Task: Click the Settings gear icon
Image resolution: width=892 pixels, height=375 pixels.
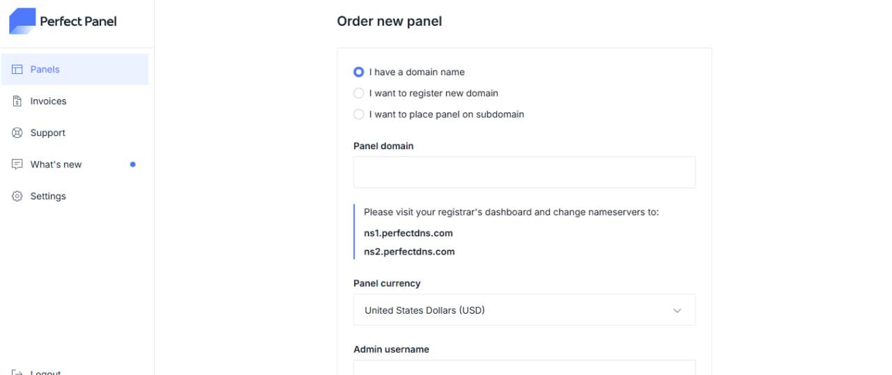Action: [x=17, y=197]
